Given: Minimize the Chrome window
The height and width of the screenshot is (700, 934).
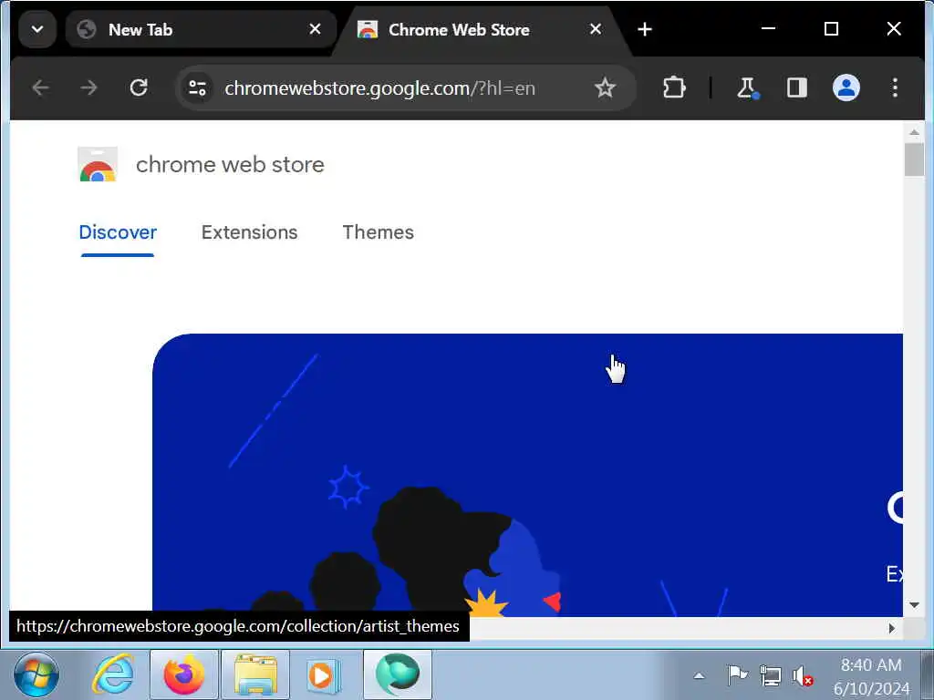Looking at the screenshot, I should click(768, 28).
